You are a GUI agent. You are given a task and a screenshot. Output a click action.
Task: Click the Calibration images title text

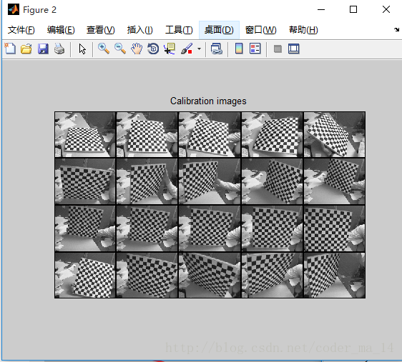point(208,101)
